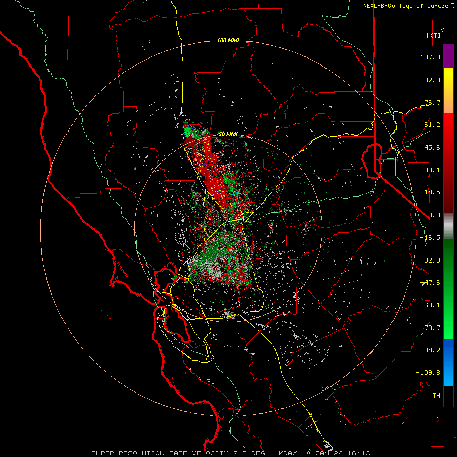Click the yellow-orange segment of the color bar
Image resolution: width=457 pixels, height=457 pixels.
448,91
